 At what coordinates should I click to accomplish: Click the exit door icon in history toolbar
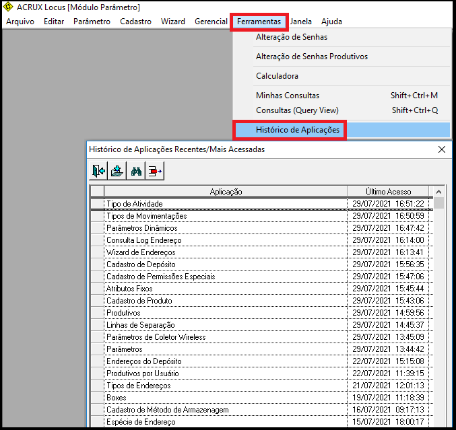pyautogui.click(x=98, y=171)
